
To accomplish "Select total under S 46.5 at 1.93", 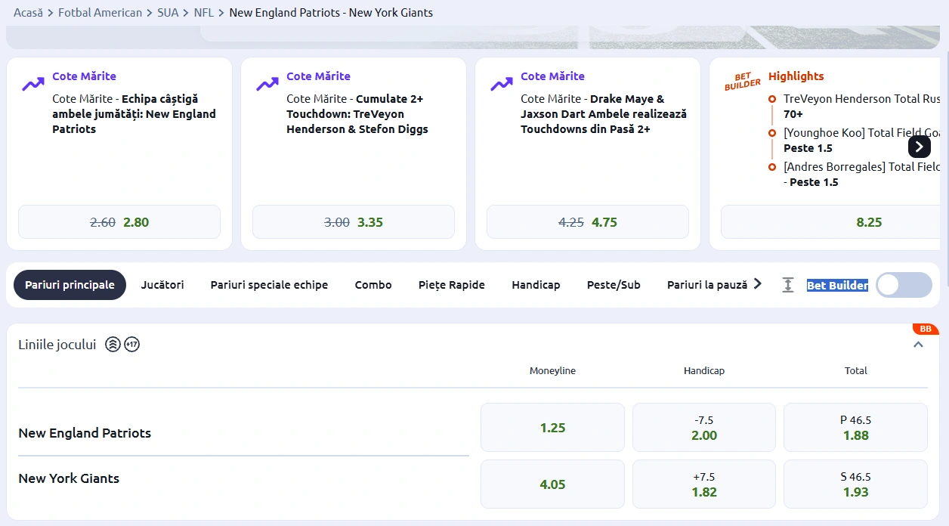I will pyautogui.click(x=855, y=484).
